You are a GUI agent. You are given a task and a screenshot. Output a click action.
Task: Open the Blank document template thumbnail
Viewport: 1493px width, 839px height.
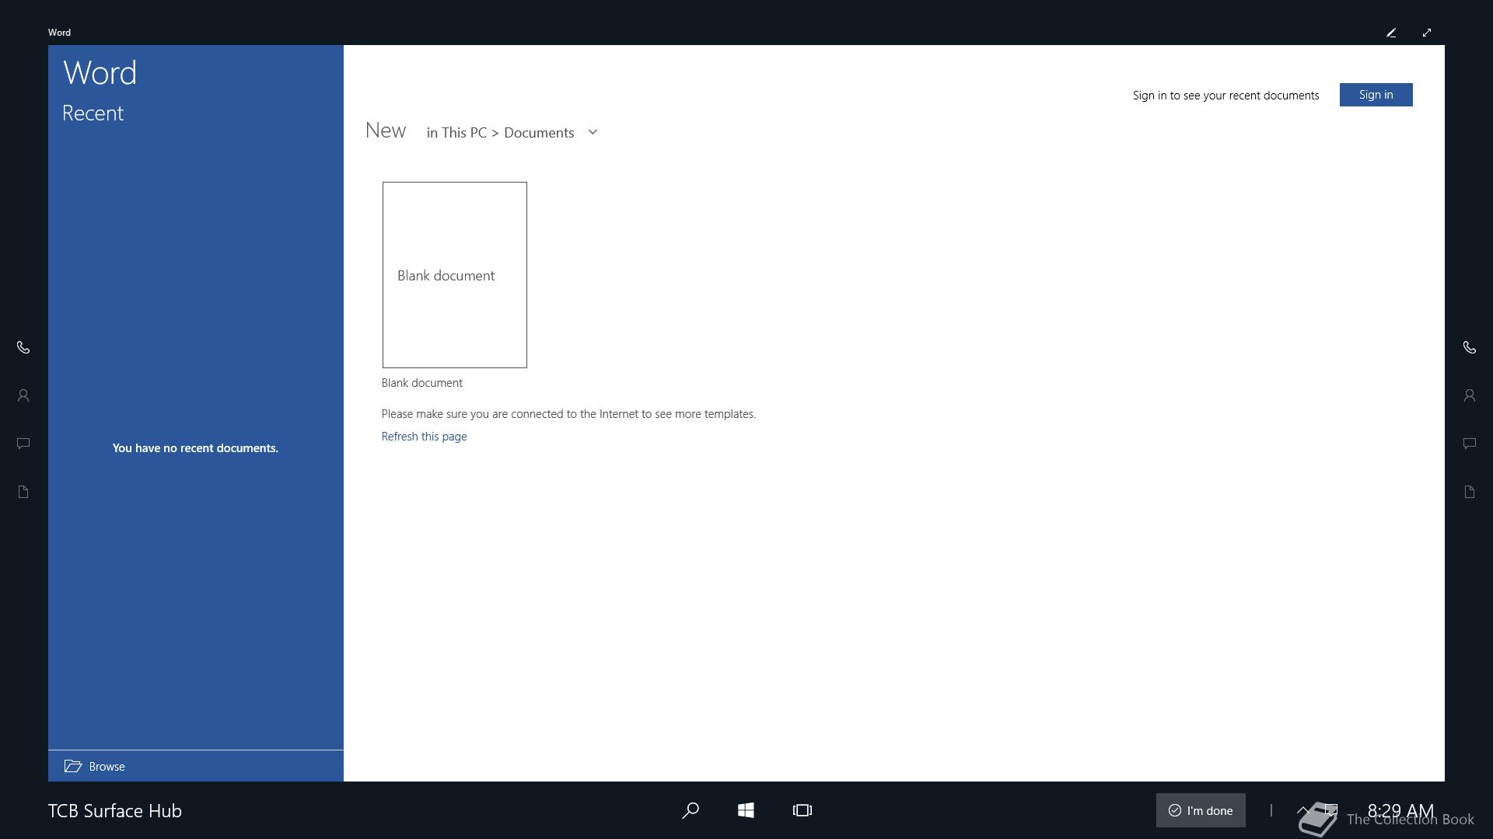click(x=455, y=275)
